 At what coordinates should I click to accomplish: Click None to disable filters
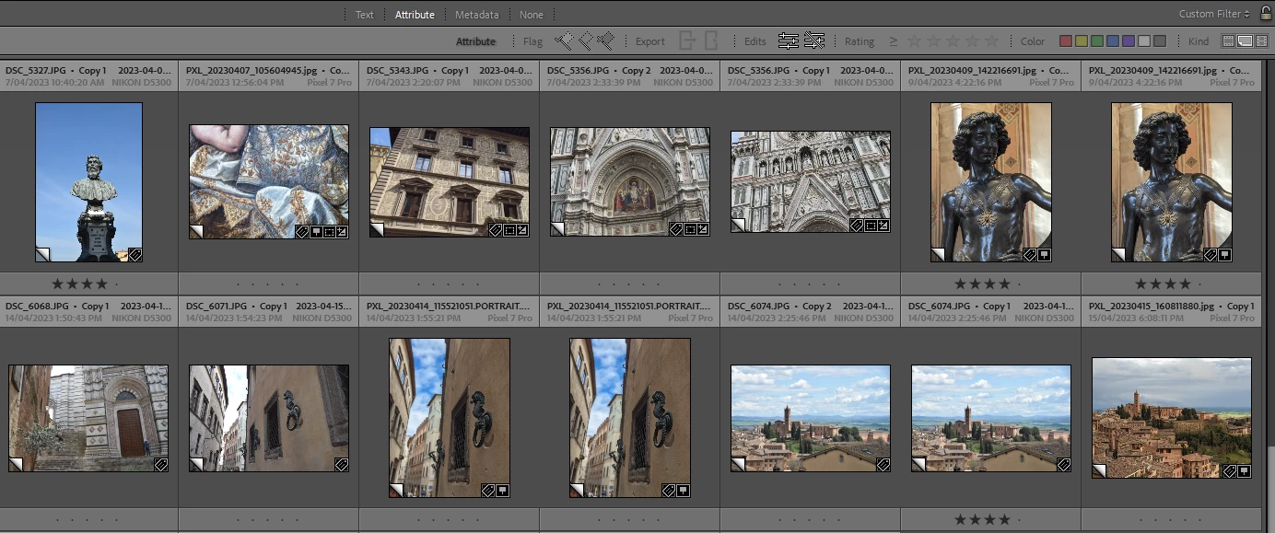[x=531, y=15]
